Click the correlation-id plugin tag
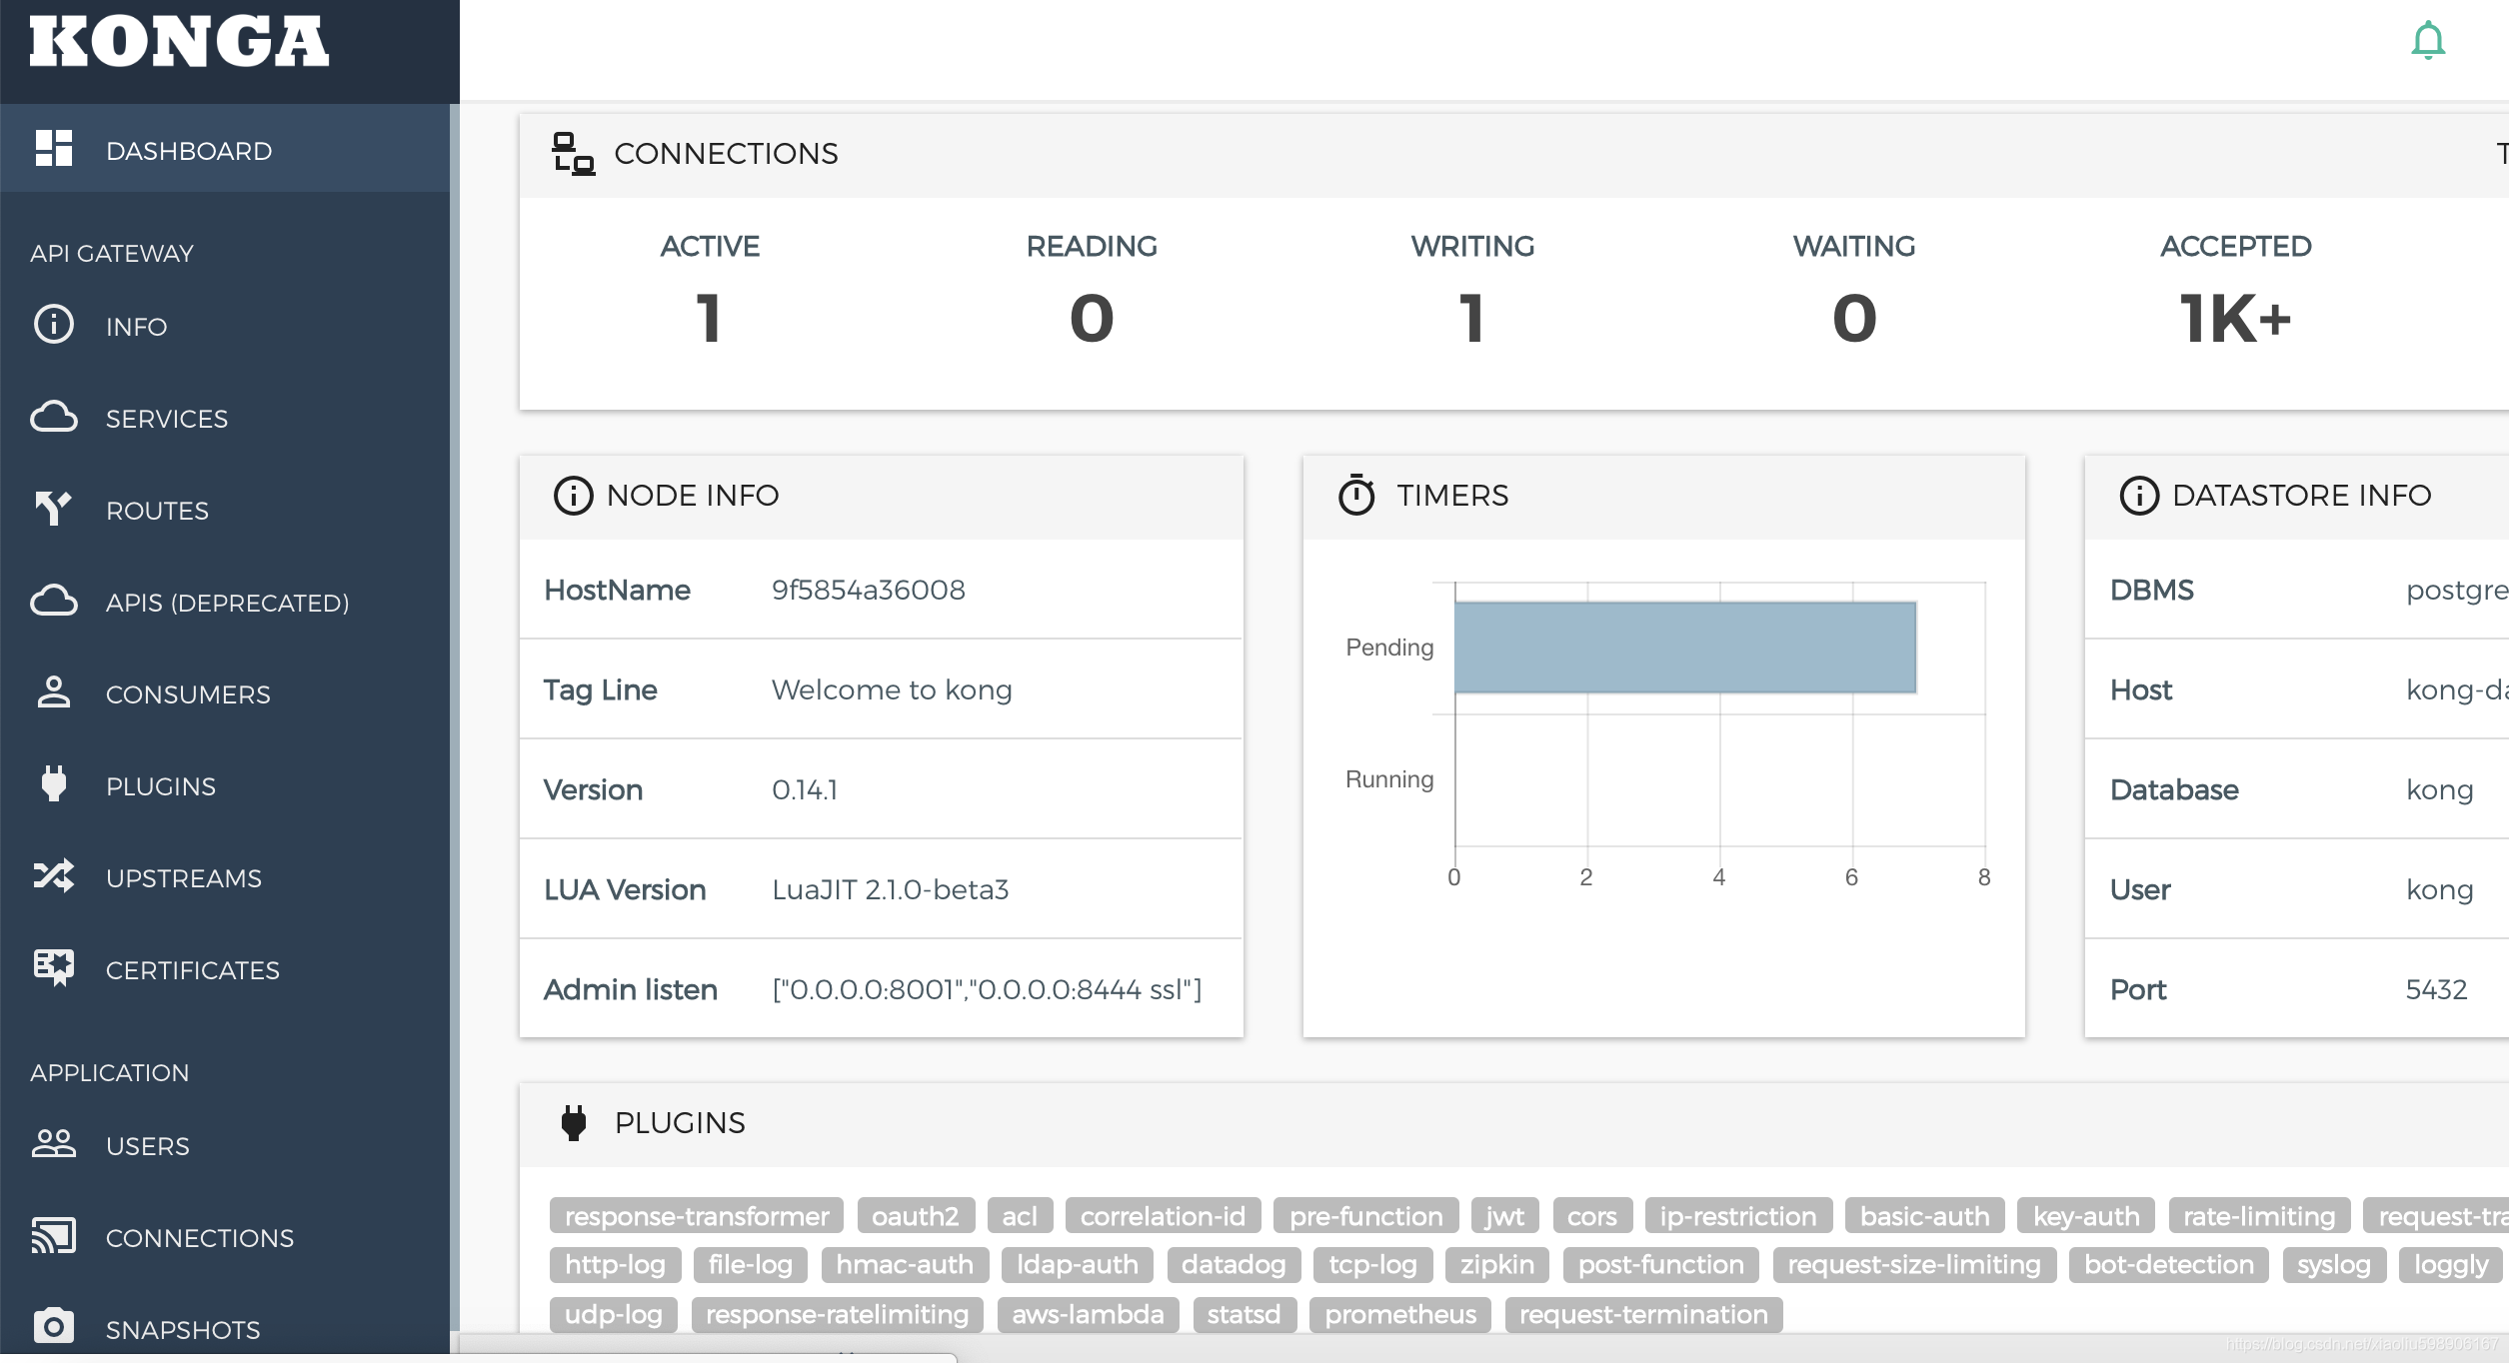 point(1163,1216)
